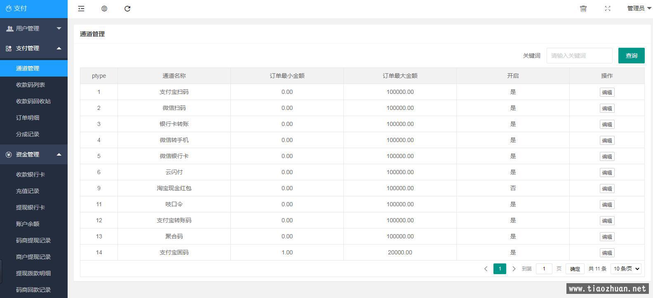The image size is (653, 298).
Task: Open 码商提现记录 menu item
Action: (34, 240)
